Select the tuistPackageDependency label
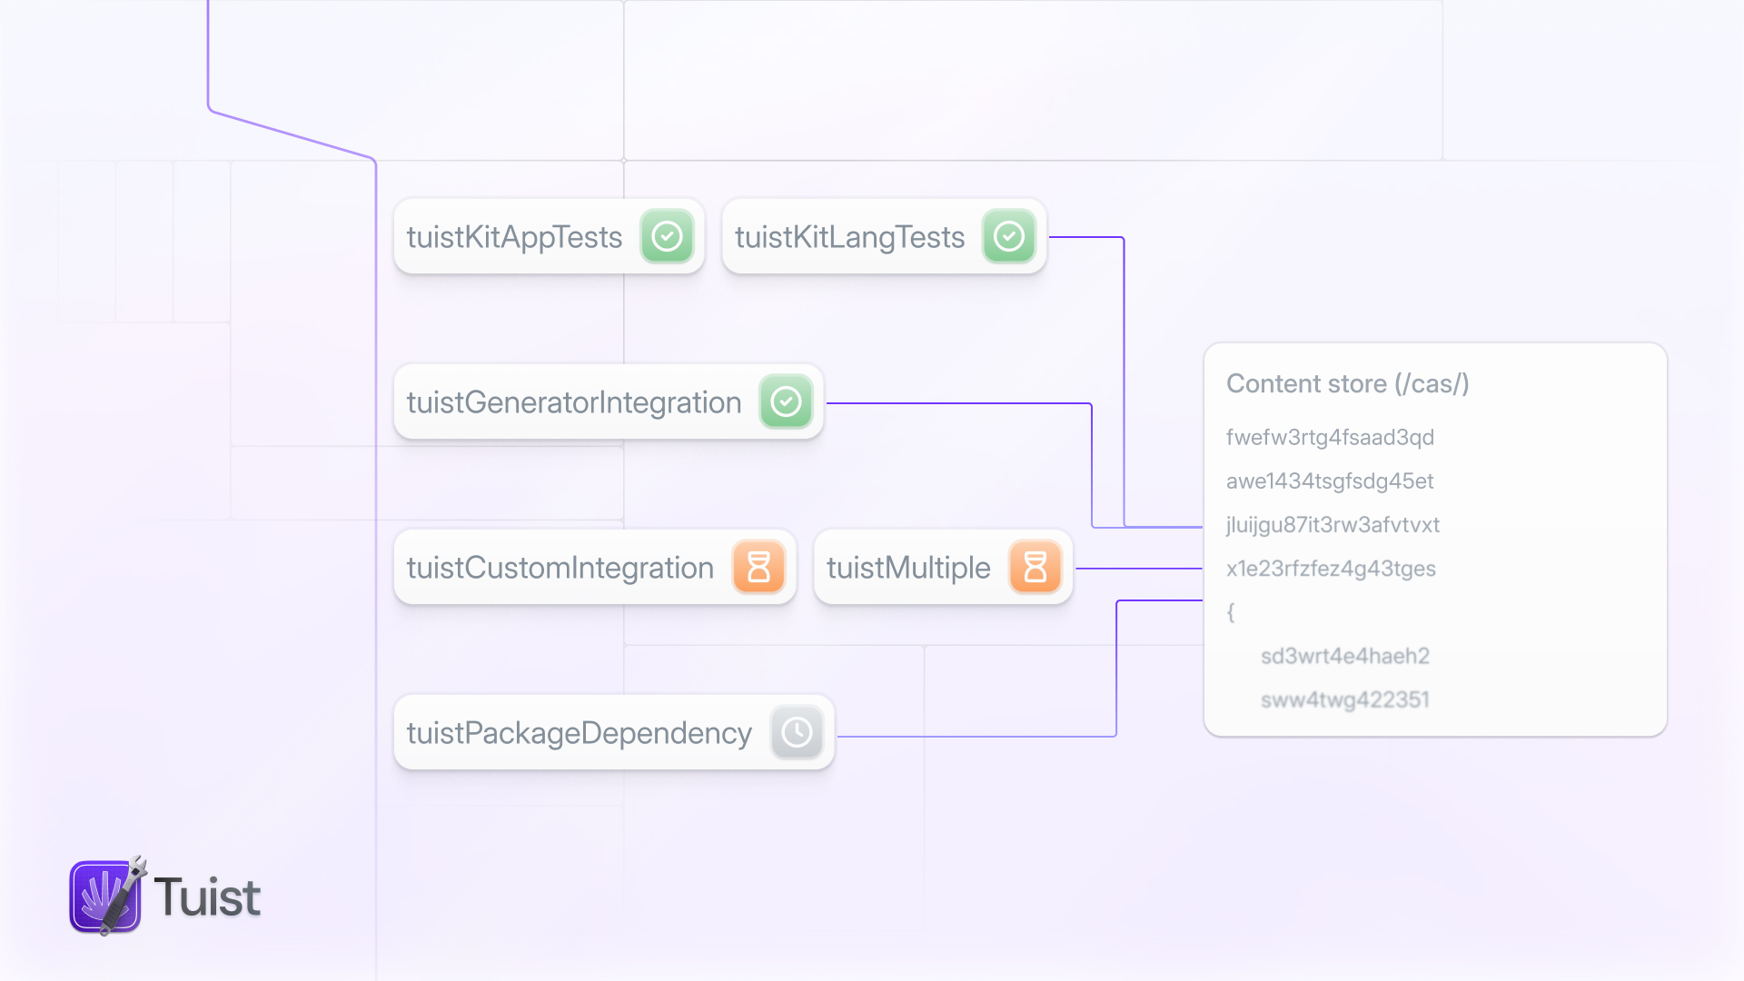Screen dimensions: 1744x981 tap(580, 733)
